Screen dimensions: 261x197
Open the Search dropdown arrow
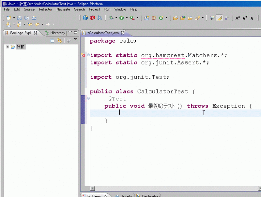click(203, 18)
